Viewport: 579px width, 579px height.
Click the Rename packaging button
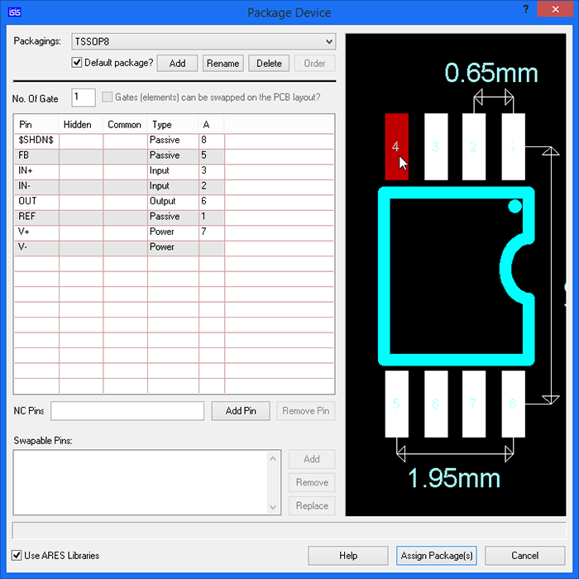tap(223, 64)
